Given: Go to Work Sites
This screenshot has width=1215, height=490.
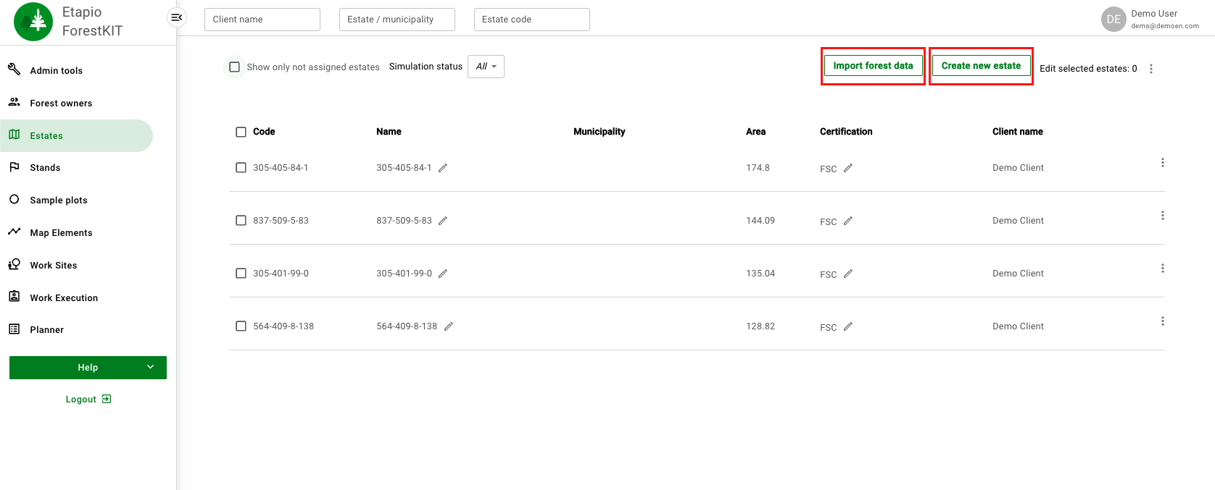Looking at the screenshot, I should (53, 265).
